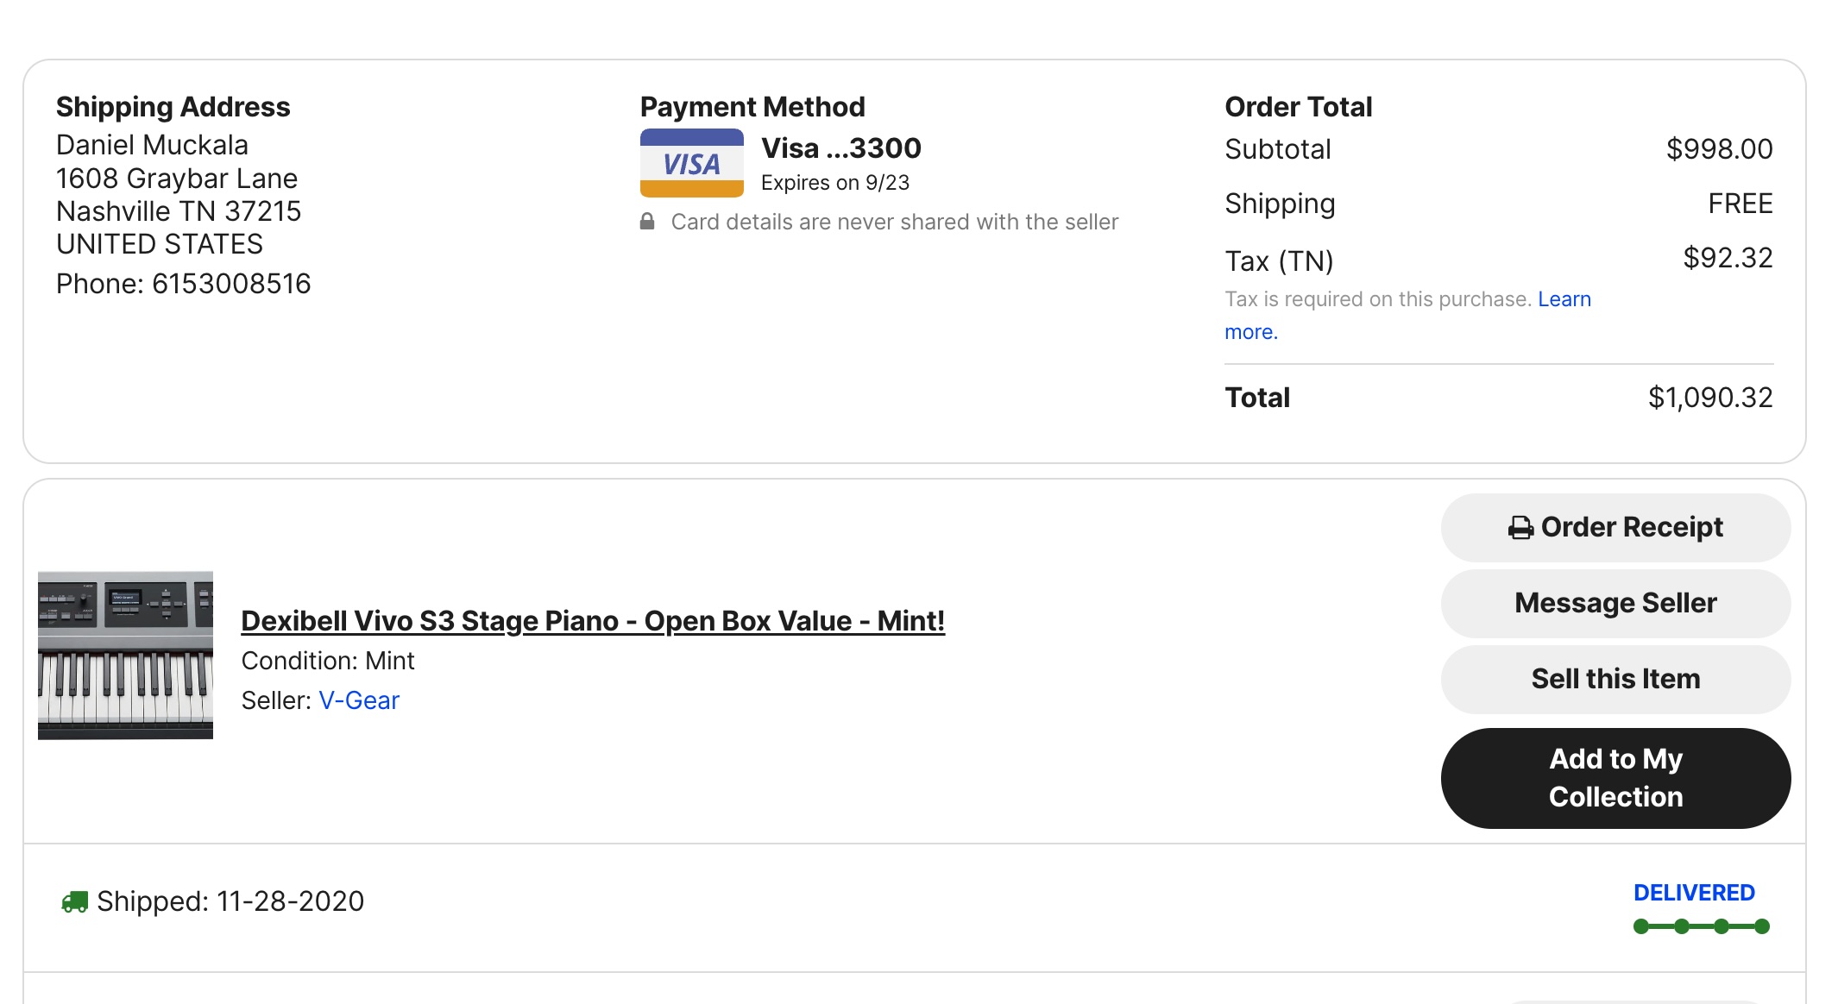Click the last dot of delivery tracker
1838x1004 pixels.
click(x=1762, y=926)
